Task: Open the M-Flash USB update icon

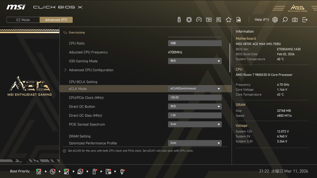Action: 179,20
